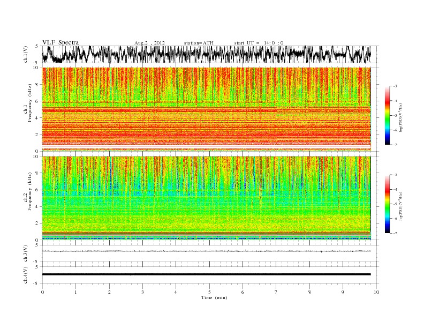Click the thick black ch.4 voltage trace

[206, 274]
